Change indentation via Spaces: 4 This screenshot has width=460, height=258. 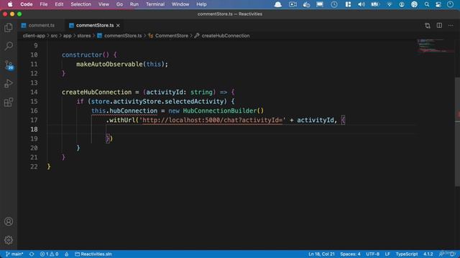coord(350,254)
